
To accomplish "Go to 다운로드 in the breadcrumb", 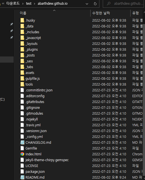I will [x=13, y=3].
